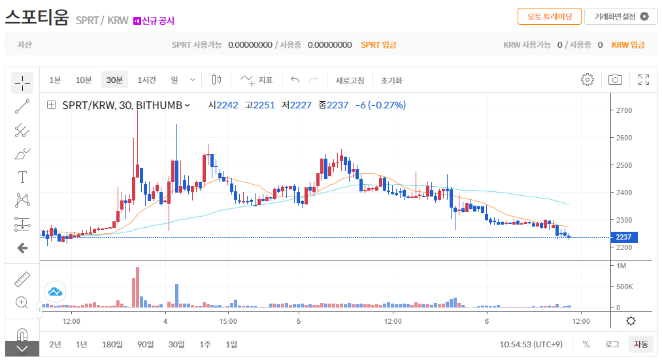662x363 pixels.
Task: Open the cloud chart publish icon
Action: click(56, 292)
